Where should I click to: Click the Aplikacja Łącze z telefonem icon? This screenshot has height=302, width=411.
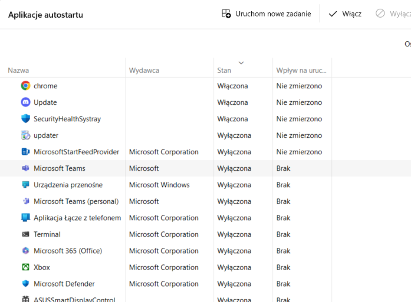25,218
